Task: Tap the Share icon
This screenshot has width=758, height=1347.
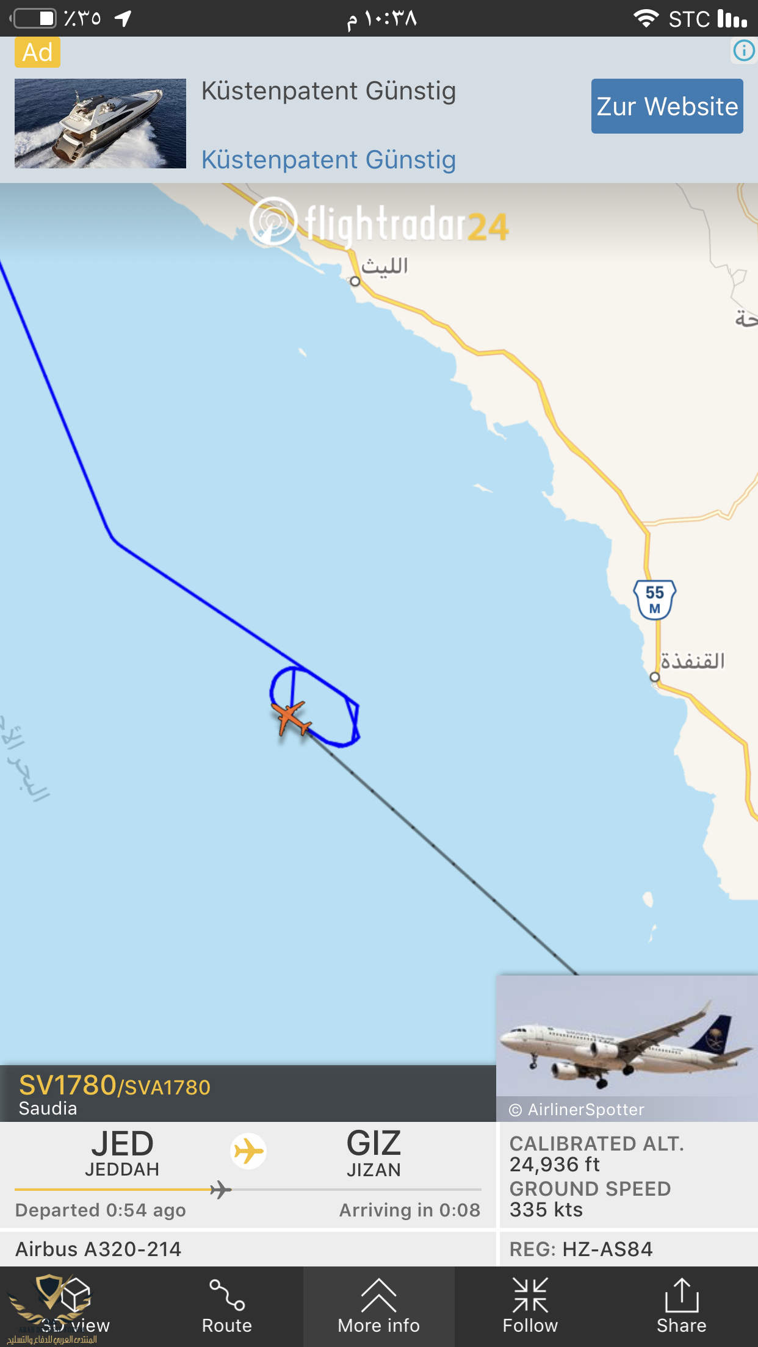Action: [x=682, y=1307]
